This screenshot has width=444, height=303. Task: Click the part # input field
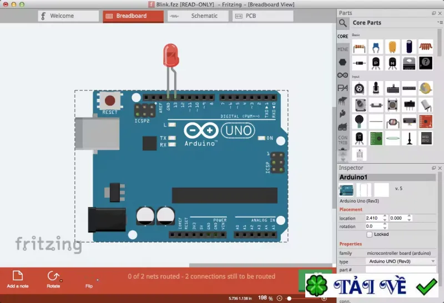click(x=401, y=270)
